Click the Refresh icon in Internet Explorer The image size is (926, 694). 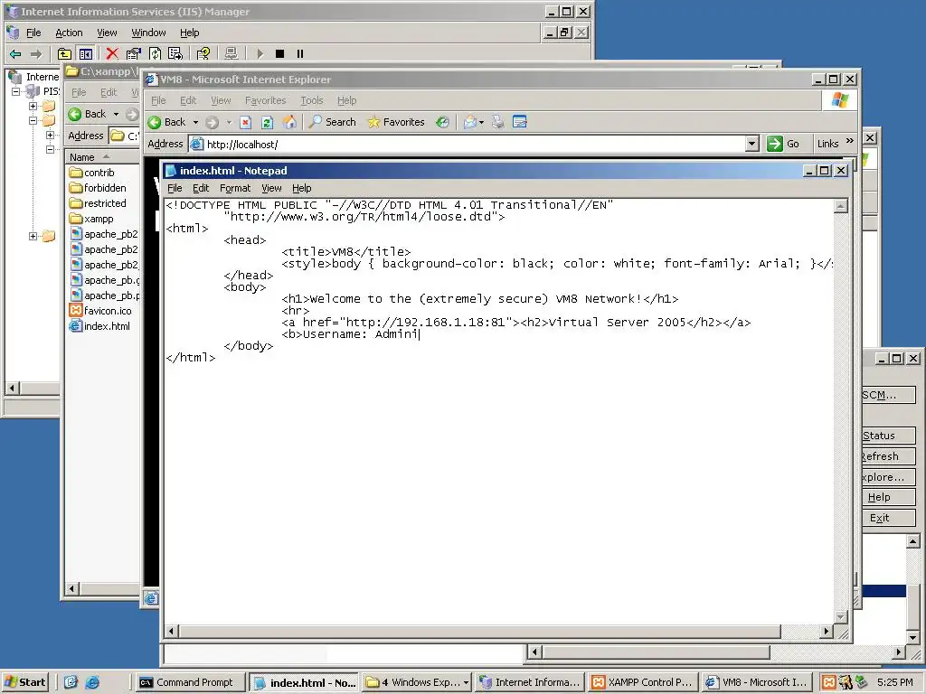tap(267, 122)
